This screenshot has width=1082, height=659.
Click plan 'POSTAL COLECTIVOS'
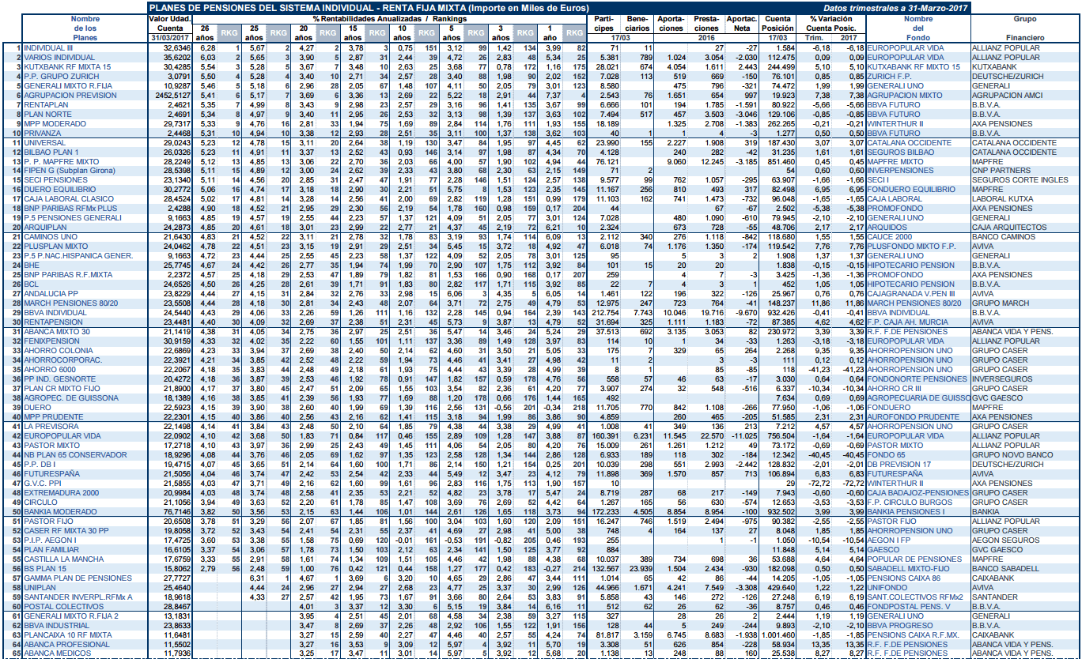pyautogui.click(x=62, y=605)
